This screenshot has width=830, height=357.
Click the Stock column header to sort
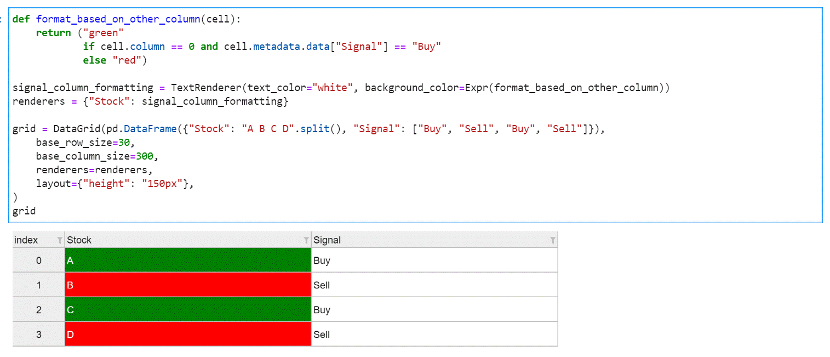coord(164,240)
